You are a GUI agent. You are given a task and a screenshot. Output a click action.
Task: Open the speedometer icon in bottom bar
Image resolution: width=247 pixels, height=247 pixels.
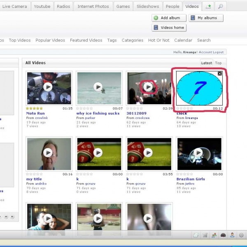click(223, 235)
